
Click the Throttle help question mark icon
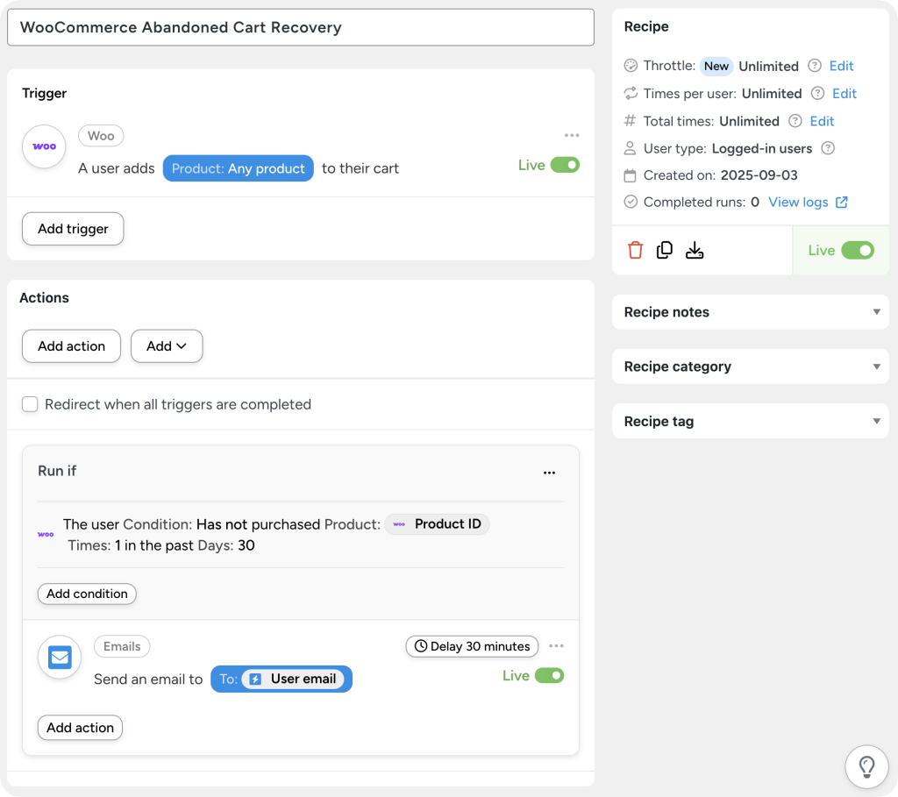coord(815,66)
